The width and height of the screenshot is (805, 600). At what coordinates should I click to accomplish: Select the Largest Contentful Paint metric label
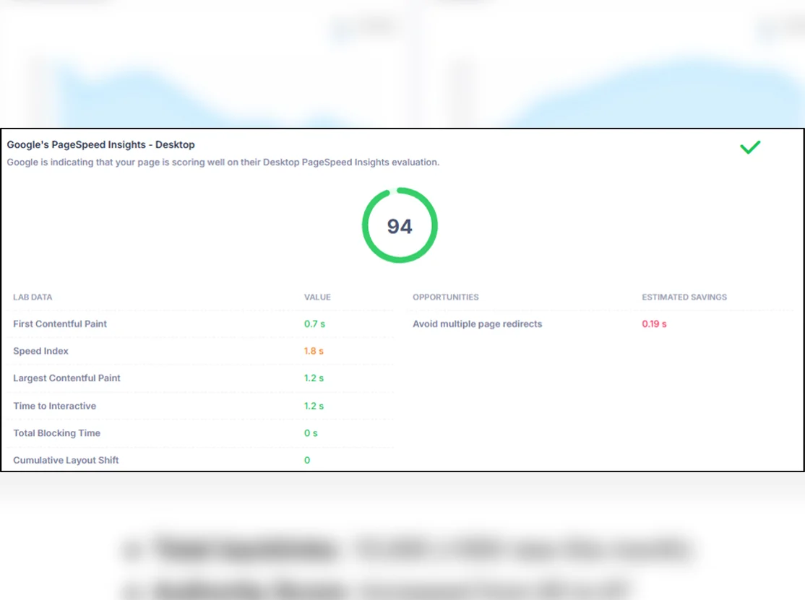point(66,378)
